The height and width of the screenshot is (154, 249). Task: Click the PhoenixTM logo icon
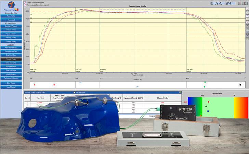tap(11, 5)
